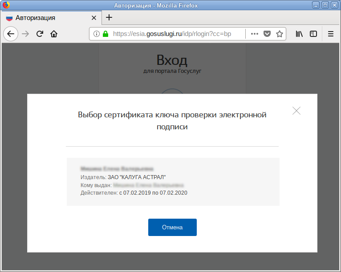Show site information icon in address bar
Screen dimensions: 341x272
pyautogui.click(x=96, y=34)
